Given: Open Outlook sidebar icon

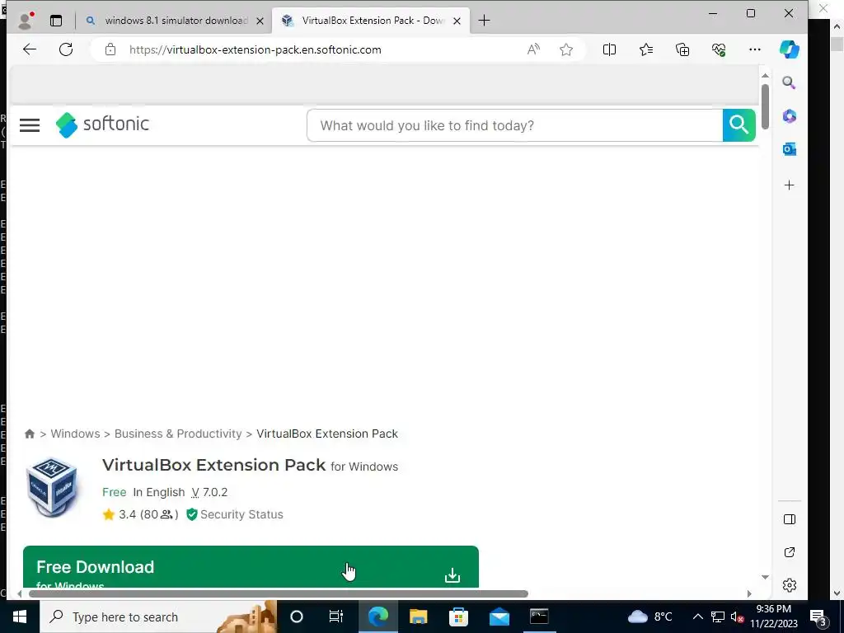Looking at the screenshot, I should pos(789,149).
